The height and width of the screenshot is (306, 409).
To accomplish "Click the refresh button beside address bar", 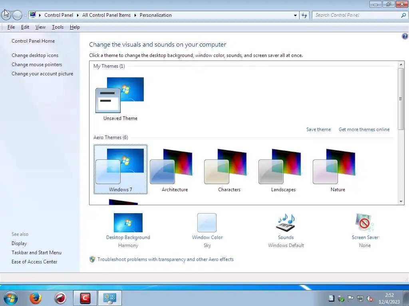I will [x=304, y=15].
